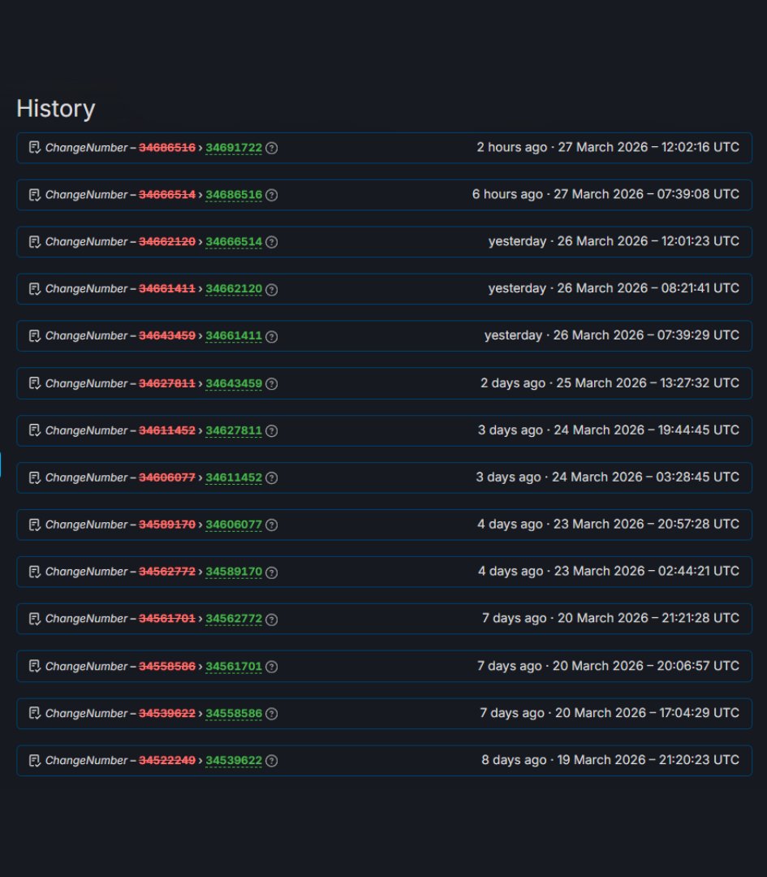Viewport: 767px width, 877px height.
Task: Open new changelist link 34589170
Action: pos(234,572)
